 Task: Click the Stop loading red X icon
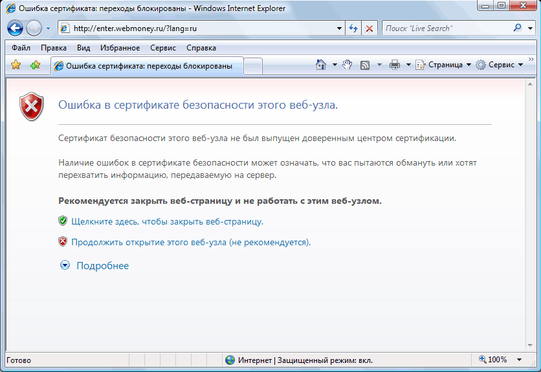point(370,28)
